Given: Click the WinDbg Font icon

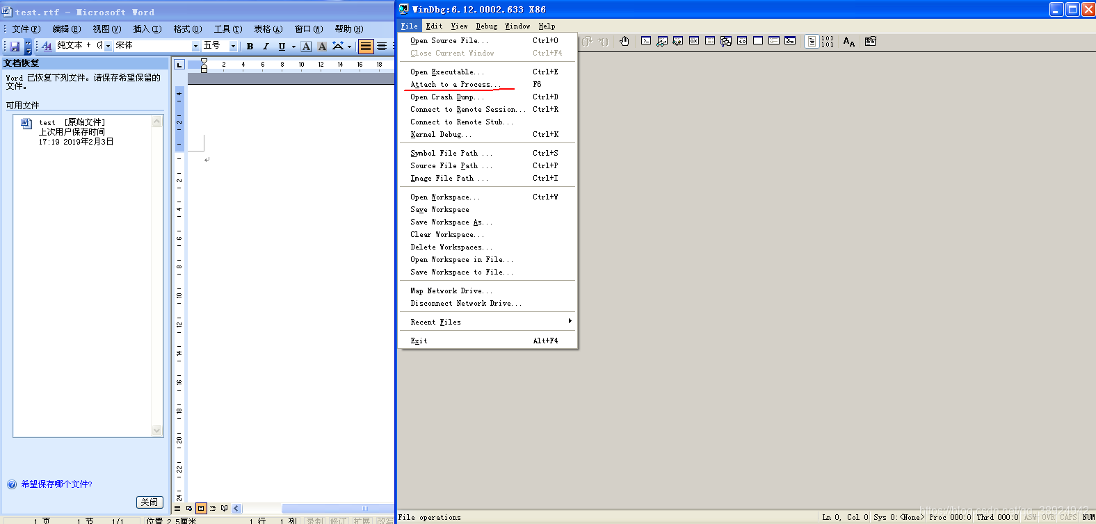Looking at the screenshot, I should coord(849,41).
